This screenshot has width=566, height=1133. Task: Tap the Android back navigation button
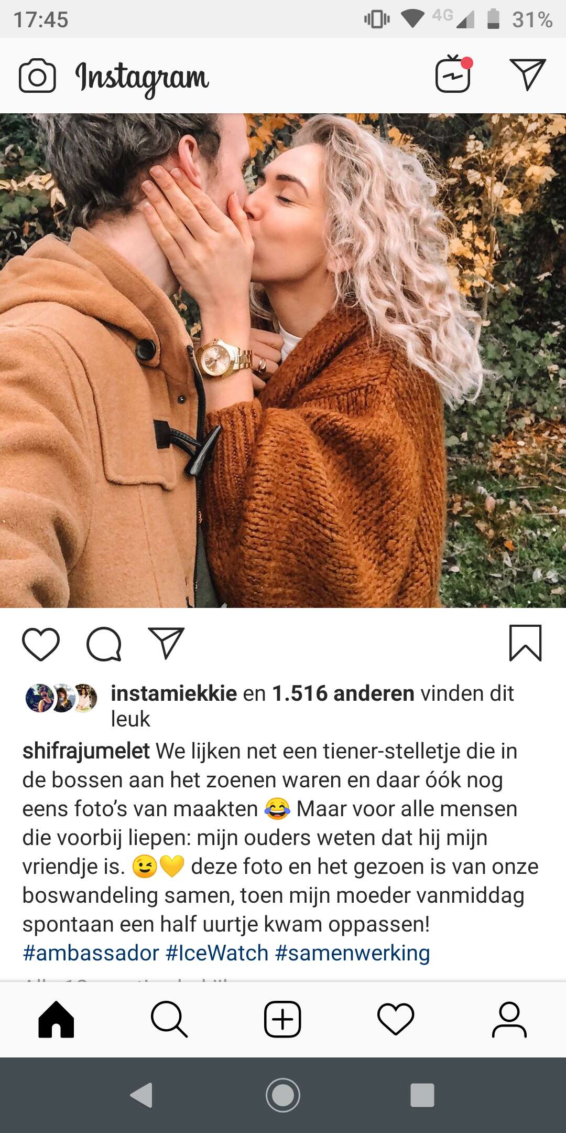pos(141,1095)
